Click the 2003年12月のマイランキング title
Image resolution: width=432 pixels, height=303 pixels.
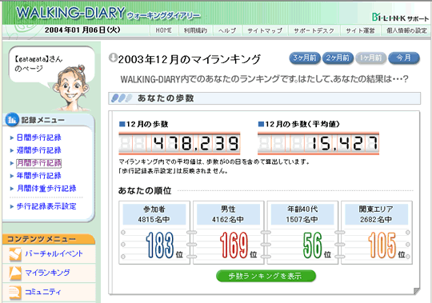point(189,59)
